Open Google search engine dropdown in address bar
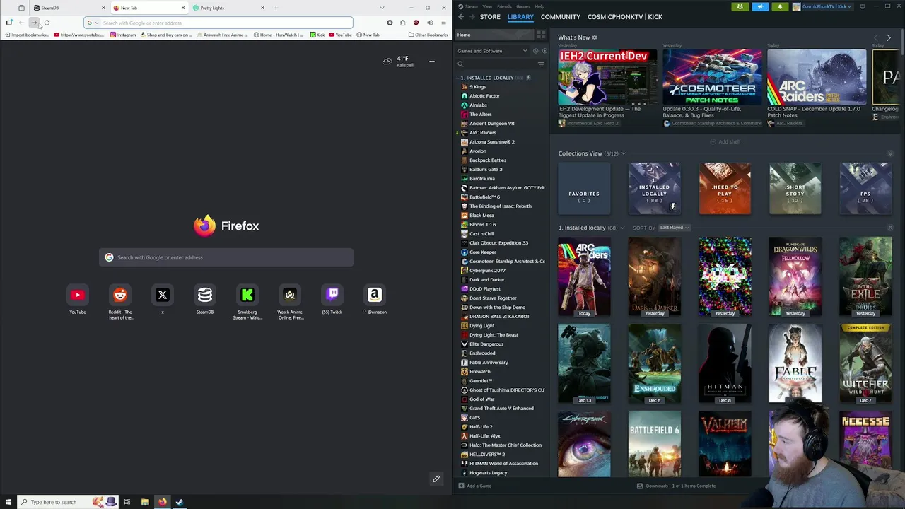 pos(92,23)
